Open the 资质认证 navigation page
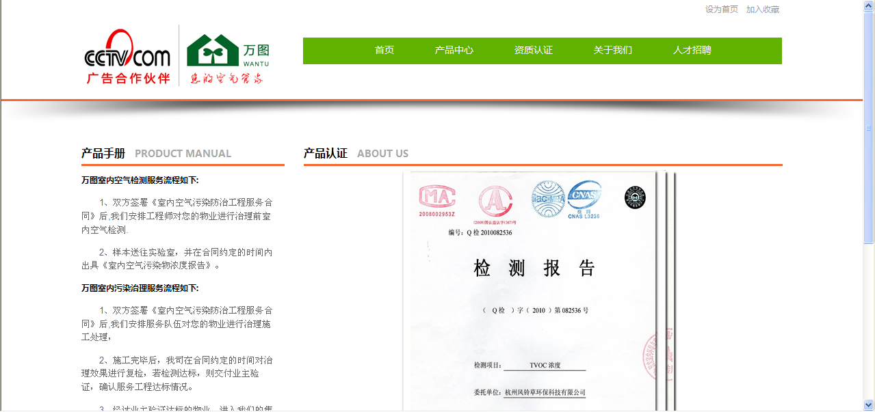The height and width of the screenshot is (412, 875). (x=534, y=51)
